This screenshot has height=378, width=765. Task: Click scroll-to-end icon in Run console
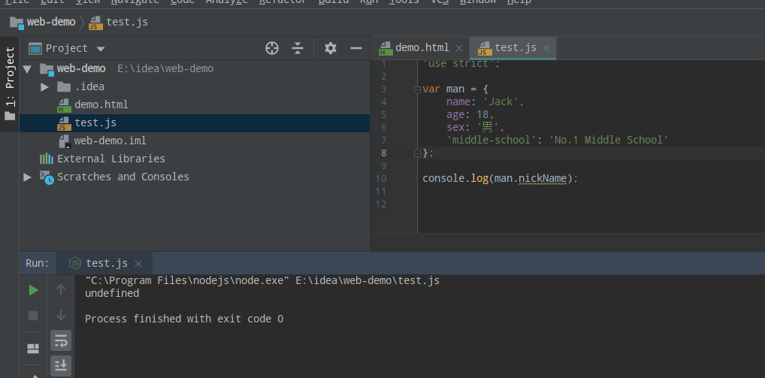tap(61, 365)
